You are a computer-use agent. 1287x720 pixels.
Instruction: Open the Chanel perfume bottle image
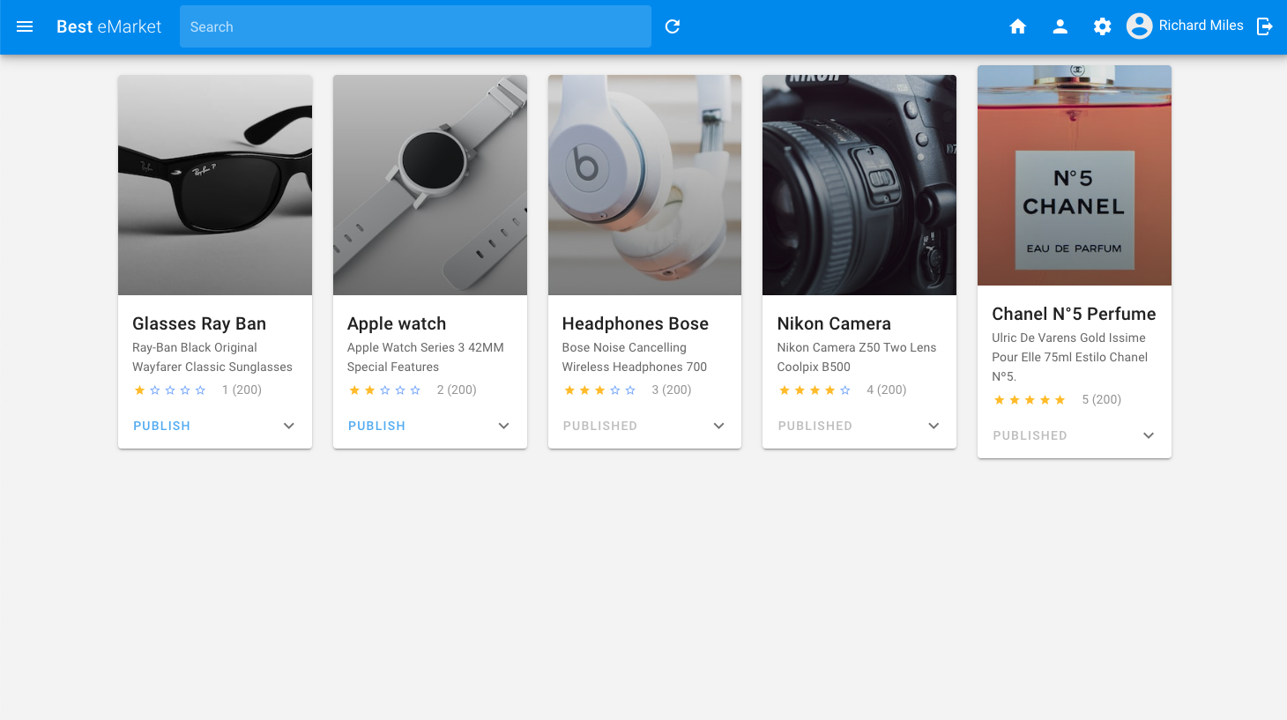1075,175
